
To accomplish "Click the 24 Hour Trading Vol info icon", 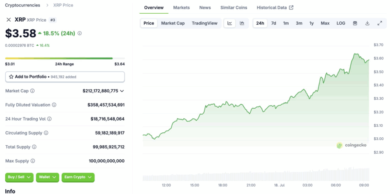I will [x=49, y=119].
